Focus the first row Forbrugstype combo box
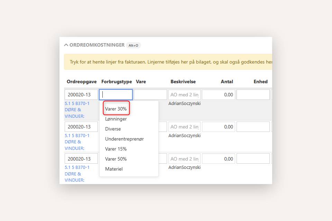332x221 pixels. tap(116, 95)
